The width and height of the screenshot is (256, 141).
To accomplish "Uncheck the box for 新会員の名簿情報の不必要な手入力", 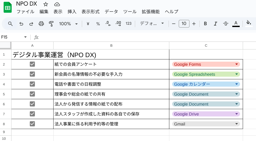I will click(32, 74).
